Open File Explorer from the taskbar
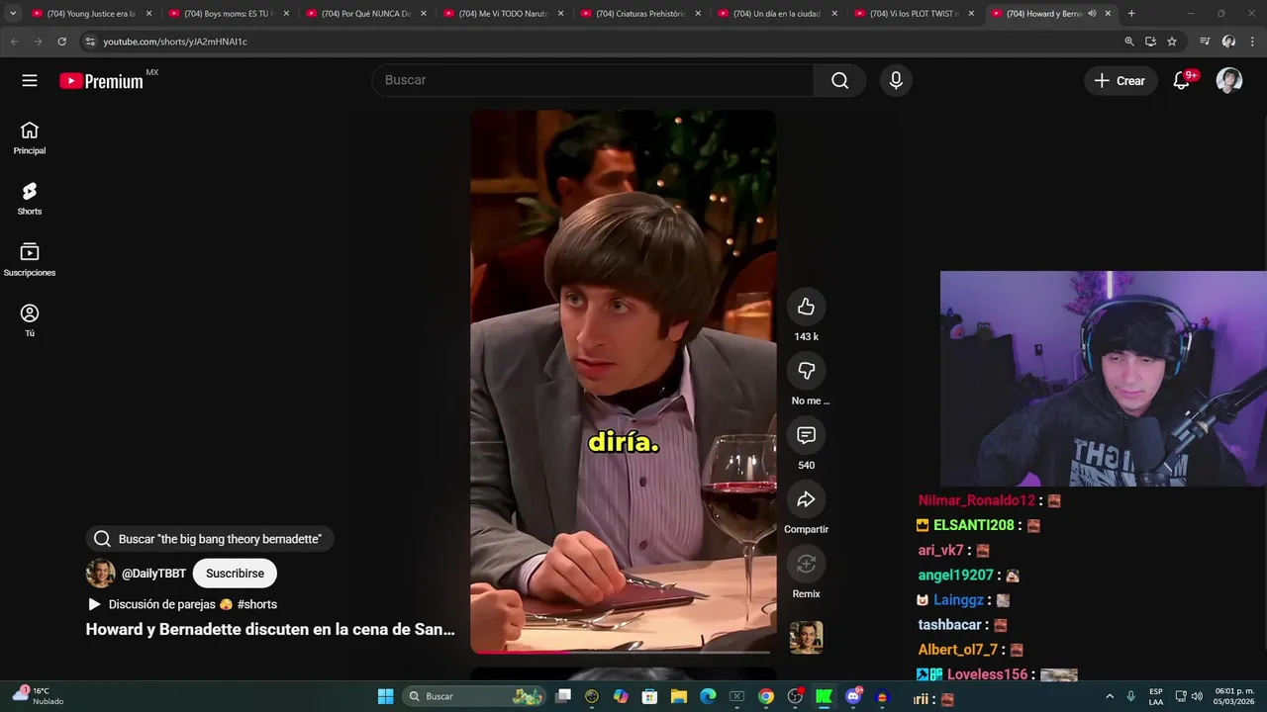The image size is (1267, 712). pos(679,696)
